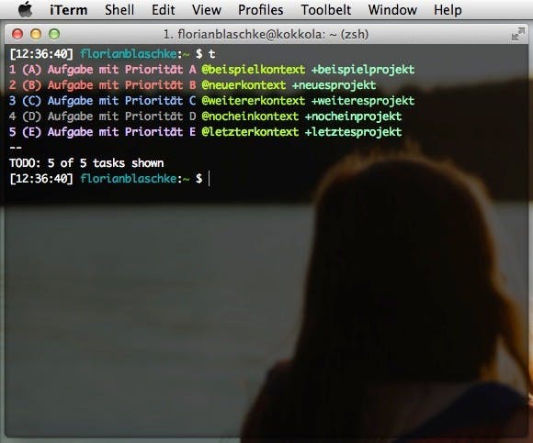Click the +beispielprojekt project tag
Image resolution: width=533 pixels, height=443 pixels.
(x=363, y=70)
